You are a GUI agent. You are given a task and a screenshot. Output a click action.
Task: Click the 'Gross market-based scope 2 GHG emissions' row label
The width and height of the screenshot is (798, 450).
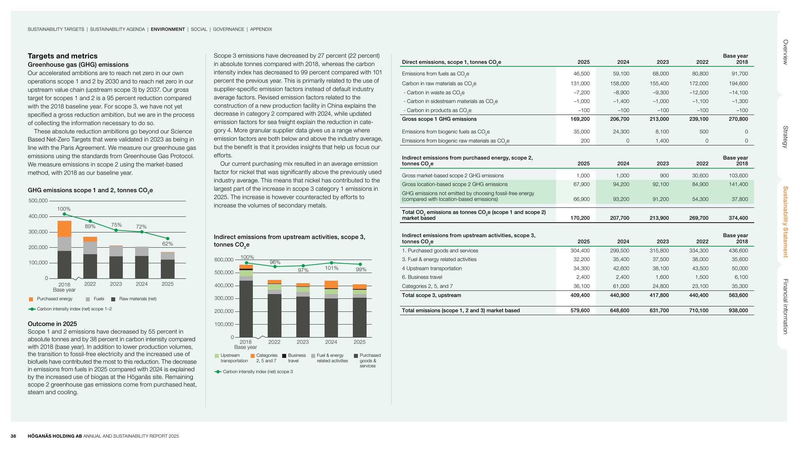point(453,176)
